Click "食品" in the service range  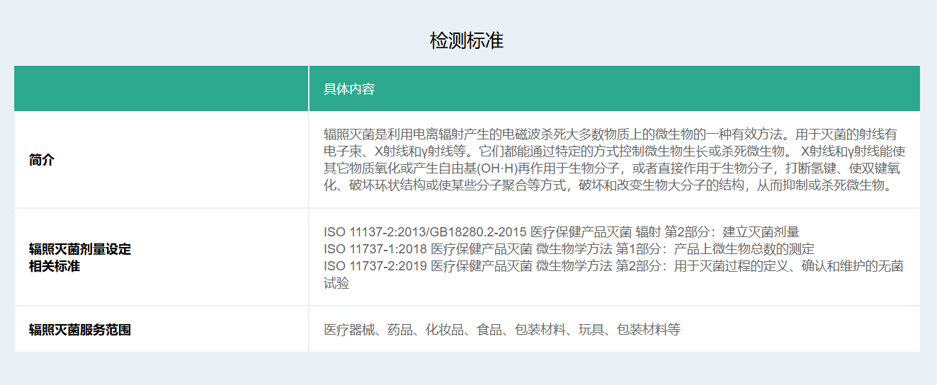tap(489, 329)
